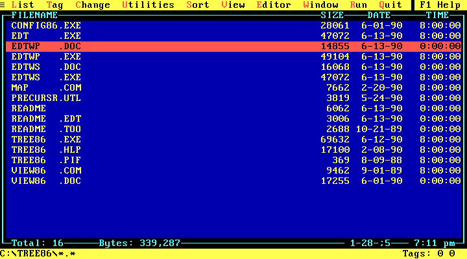This screenshot has height=259, width=467.
Task: Click date 8-09-88
Action: [382, 161]
